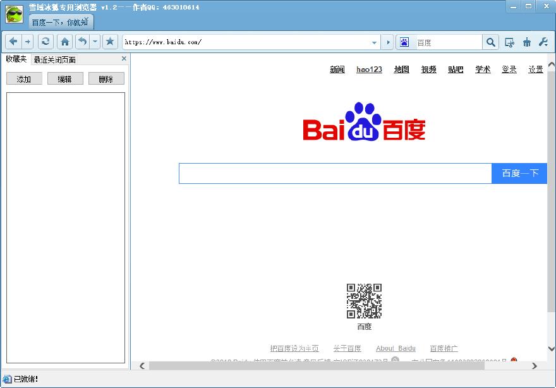The image size is (556, 388).
Task: Open the undo history dropdown arrow
Action: [95, 42]
